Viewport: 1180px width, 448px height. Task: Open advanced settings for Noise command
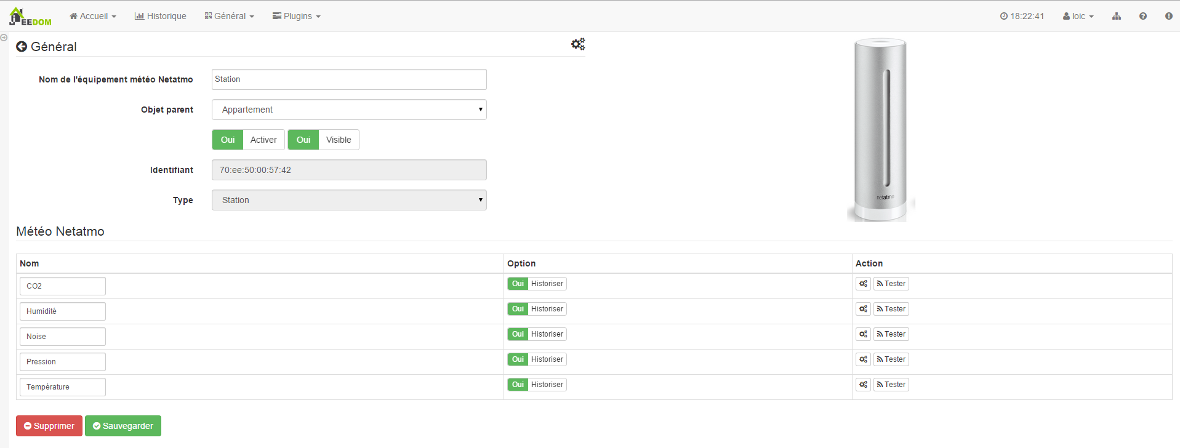click(864, 334)
